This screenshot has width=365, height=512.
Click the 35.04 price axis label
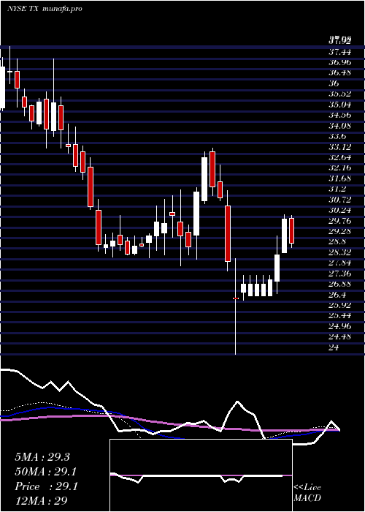[x=339, y=105]
